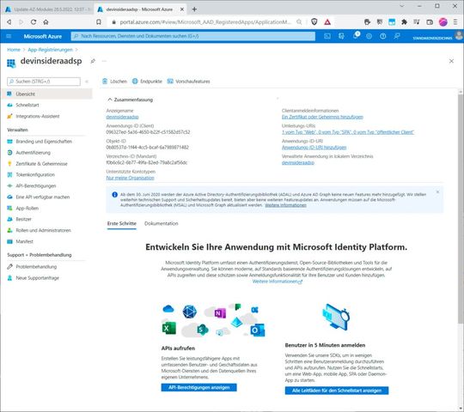Open the directories and subscriptions filter icon
The height and width of the screenshot is (412, 464).
click(341, 36)
